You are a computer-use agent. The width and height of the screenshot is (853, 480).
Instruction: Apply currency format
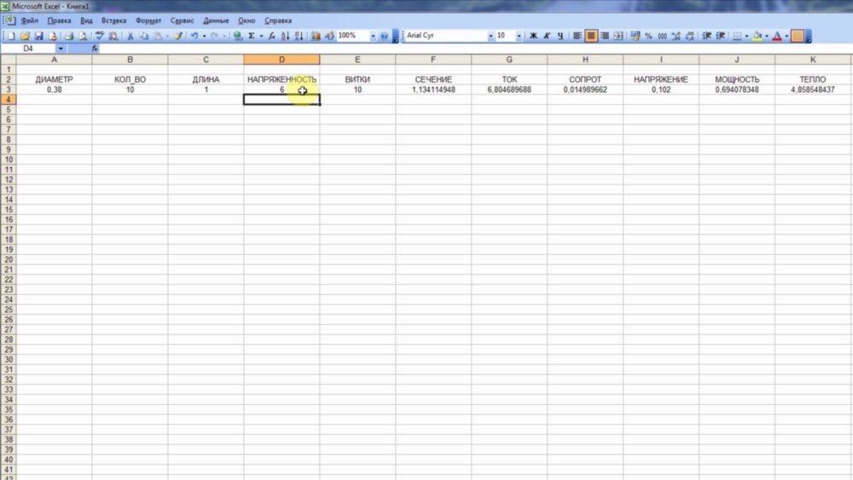[635, 36]
